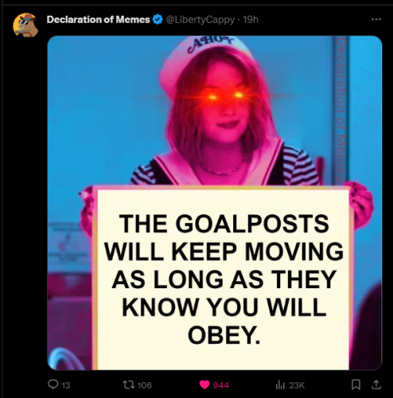Image resolution: width=393 pixels, height=398 pixels.
Task: Open the goalposts meme image
Action: click(215, 203)
